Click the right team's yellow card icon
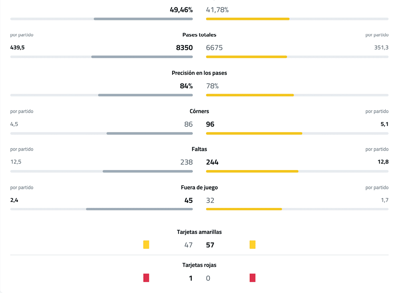394x296 pixels. [x=253, y=245]
